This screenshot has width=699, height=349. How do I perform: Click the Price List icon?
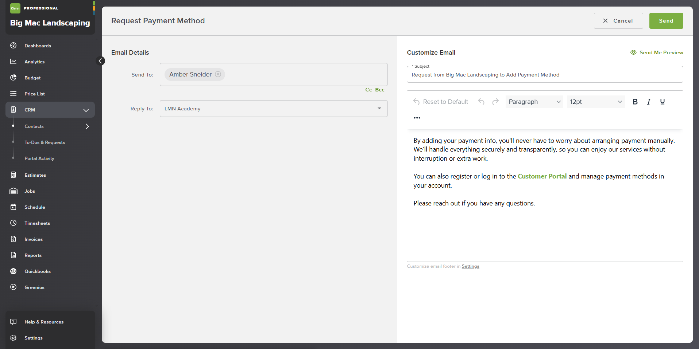tap(13, 94)
